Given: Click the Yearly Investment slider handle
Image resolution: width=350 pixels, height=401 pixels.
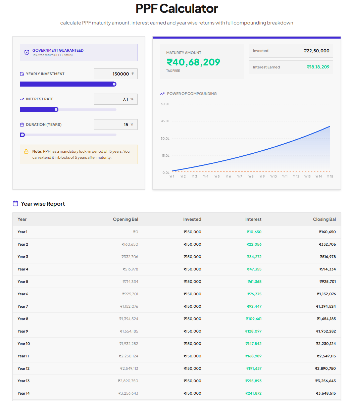Looking at the screenshot, I should [114, 84].
